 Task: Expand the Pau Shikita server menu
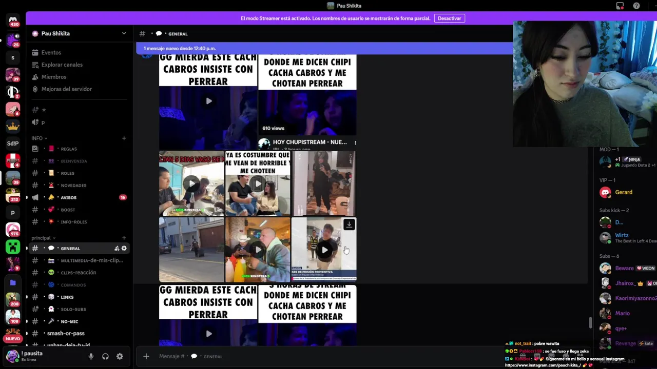click(x=124, y=33)
